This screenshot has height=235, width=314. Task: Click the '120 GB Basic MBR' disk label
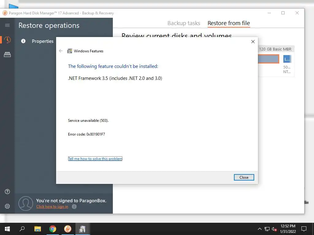coord(275,49)
